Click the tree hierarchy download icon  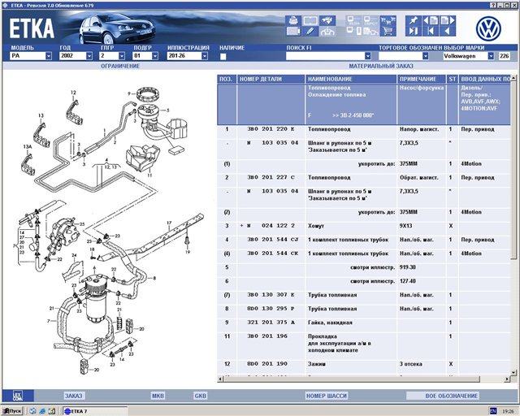(x=327, y=32)
